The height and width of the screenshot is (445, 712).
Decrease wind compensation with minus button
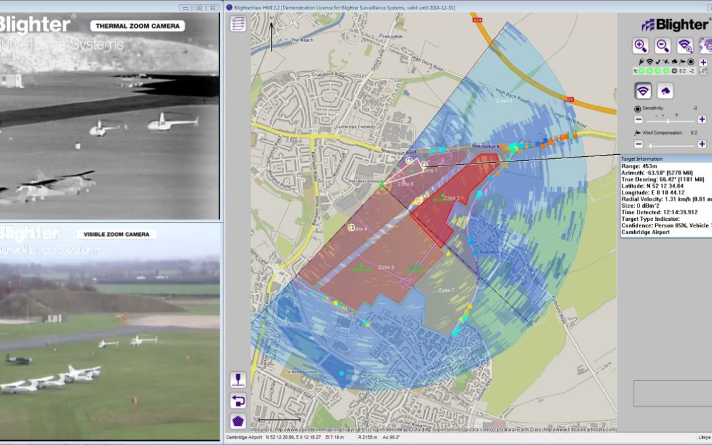click(x=638, y=144)
